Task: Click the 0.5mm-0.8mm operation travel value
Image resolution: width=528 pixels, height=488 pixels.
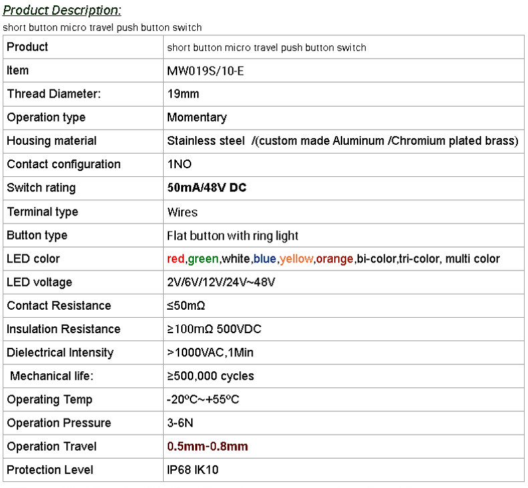Action: coord(207,446)
